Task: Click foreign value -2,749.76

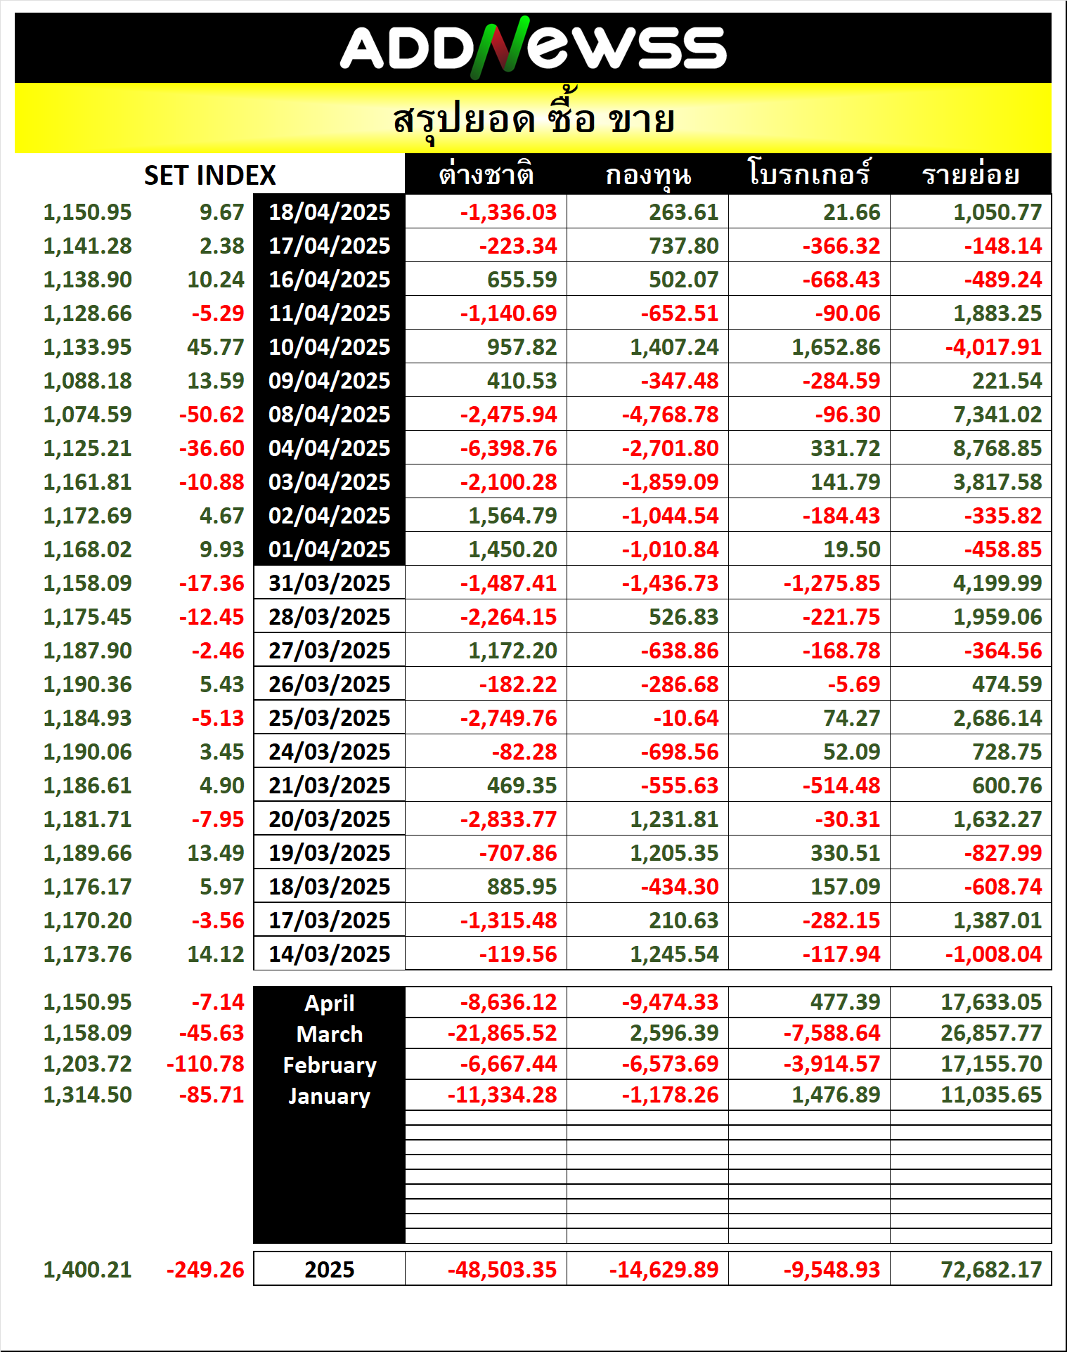Action: pos(508,717)
